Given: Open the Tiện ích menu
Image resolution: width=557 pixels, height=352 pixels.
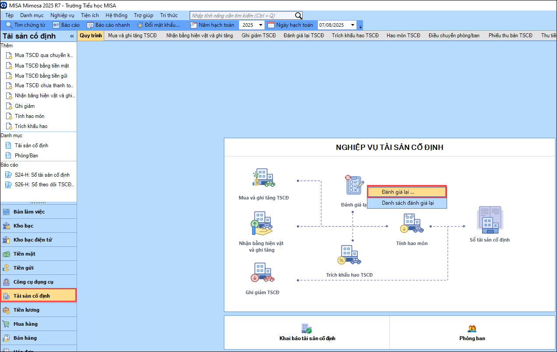Looking at the screenshot, I should pos(90,15).
